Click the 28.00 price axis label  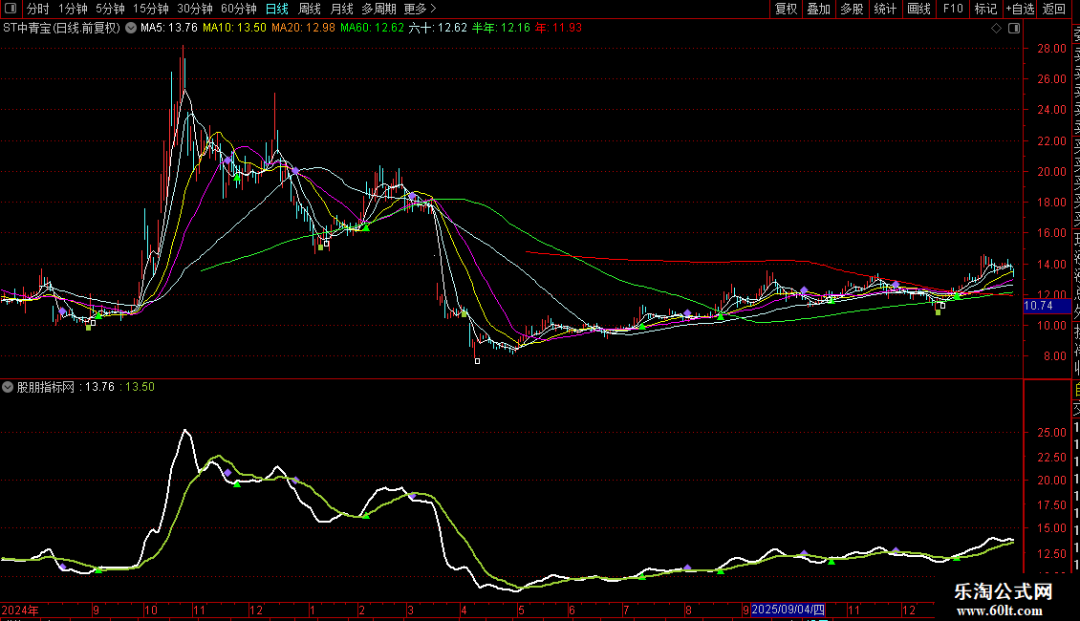click(1051, 48)
